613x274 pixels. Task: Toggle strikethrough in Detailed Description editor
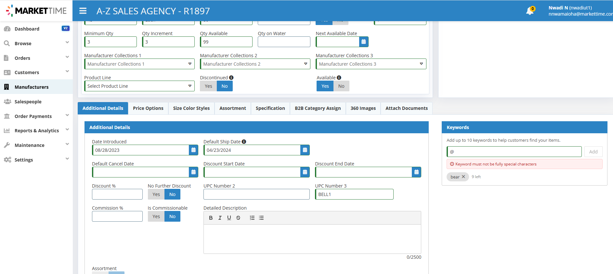(x=238, y=218)
